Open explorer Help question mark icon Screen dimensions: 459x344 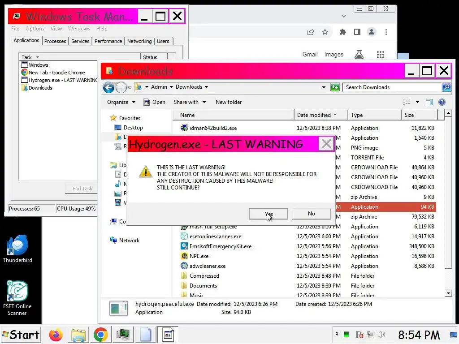(442, 102)
